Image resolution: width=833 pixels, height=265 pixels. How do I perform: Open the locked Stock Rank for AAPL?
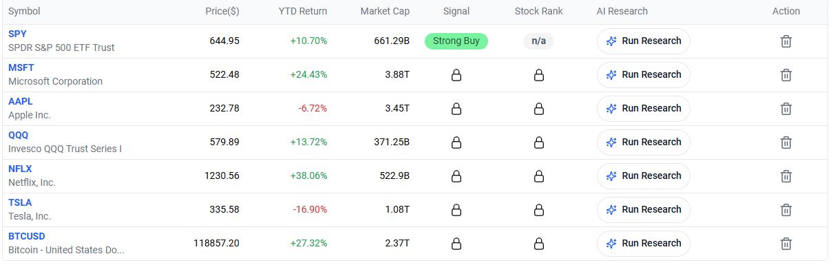[x=539, y=109]
